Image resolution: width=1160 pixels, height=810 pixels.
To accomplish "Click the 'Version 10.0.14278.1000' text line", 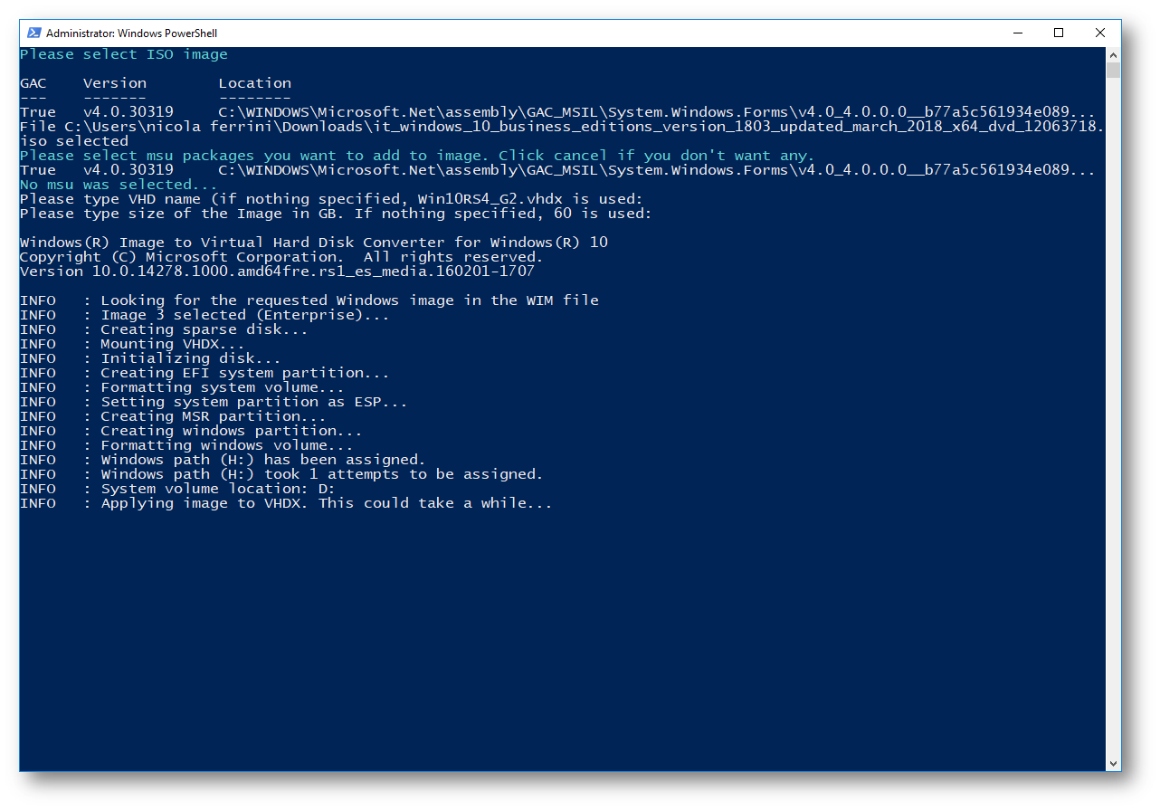I will (x=277, y=272).
